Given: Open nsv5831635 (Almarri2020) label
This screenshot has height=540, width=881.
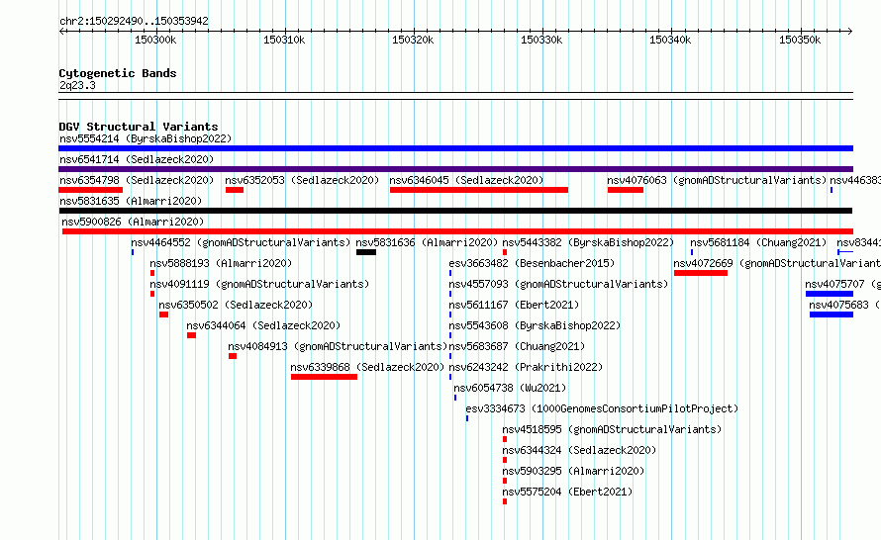Looking at the screenshot, I should point(131,201).
